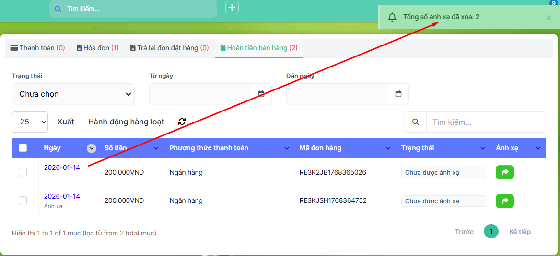Click the magnifier icon beside table search
560x256 pixels.
click(416, 122)
